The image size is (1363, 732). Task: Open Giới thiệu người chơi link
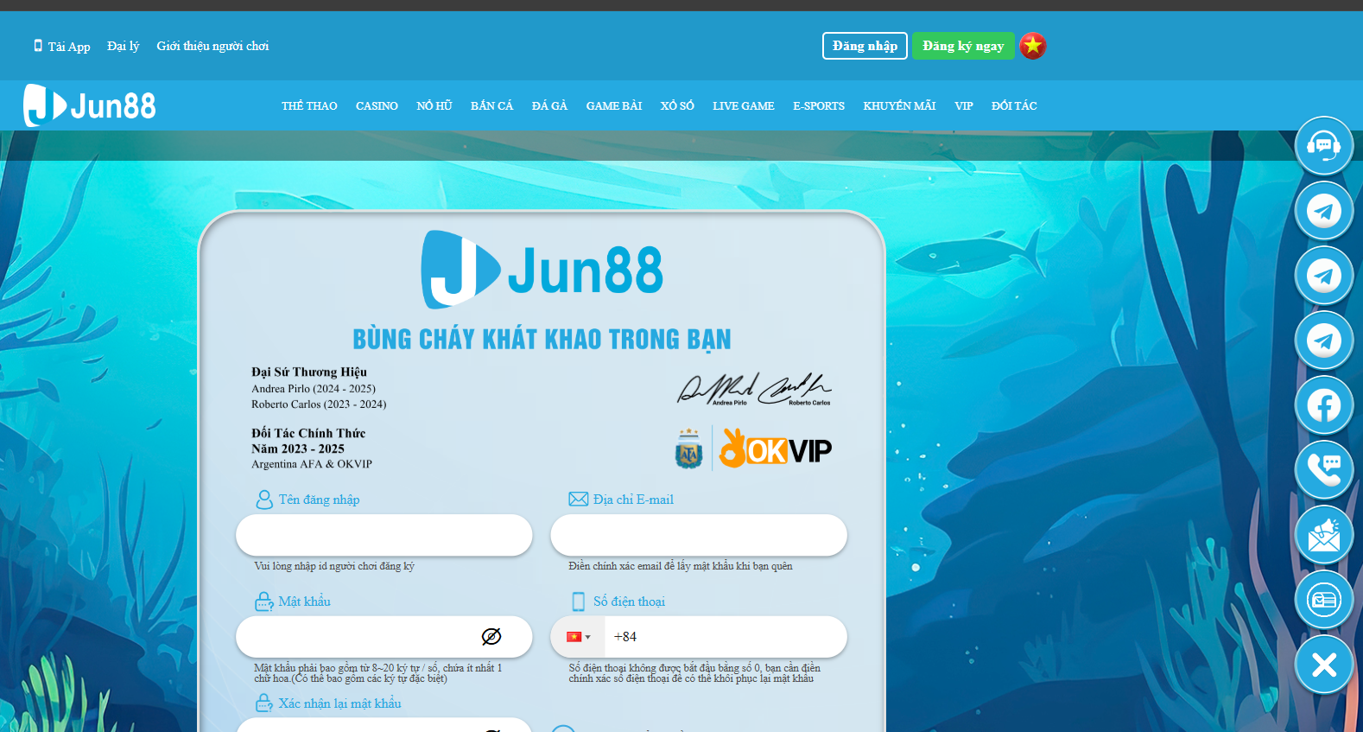(x=212, y=46)
